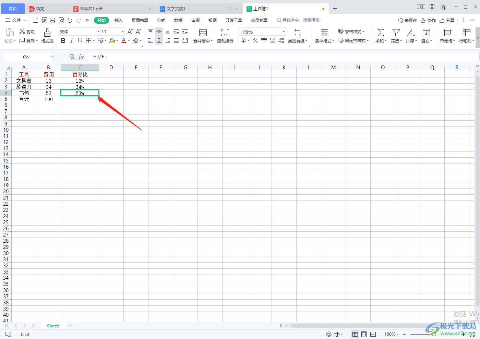Image resolution: width=480 pixels, height=339 pixels.
Task: Toggle underline formatting
Action: click(x=80, y=41)
